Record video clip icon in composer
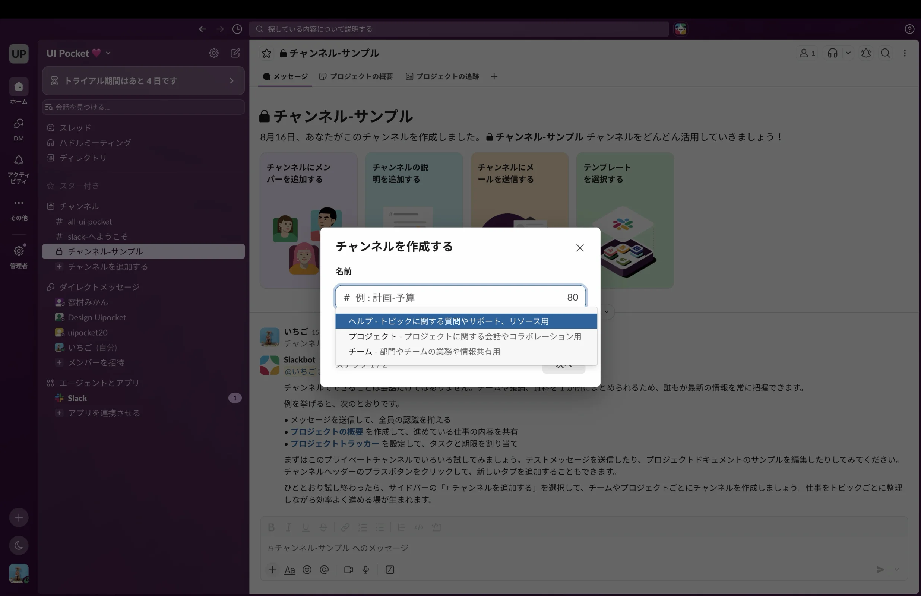 pyautogui.click(x=348, y=569)
